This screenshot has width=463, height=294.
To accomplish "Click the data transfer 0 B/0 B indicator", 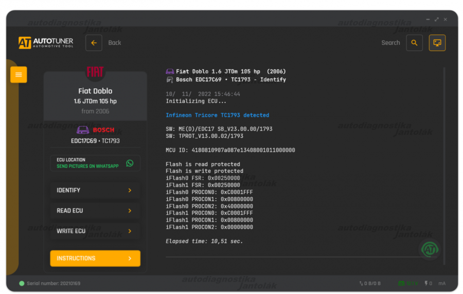I will [x=370, y=283].
